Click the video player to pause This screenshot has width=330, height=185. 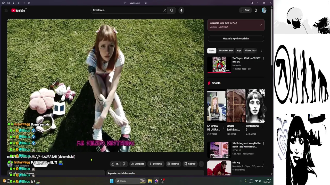coord(105,86)
